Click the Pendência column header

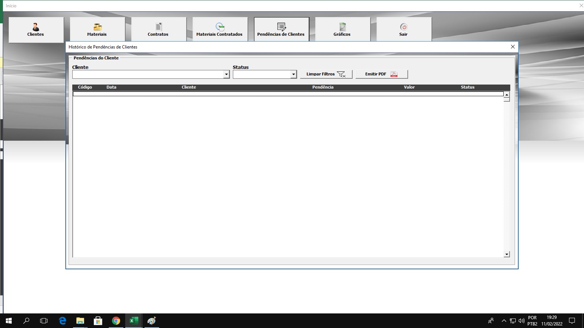(323, 87)
